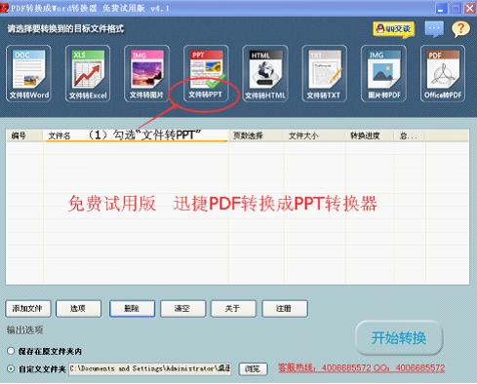Click the 转换进度 column header
The width and height of the screenshot is (477, 384).
(370, 135)
